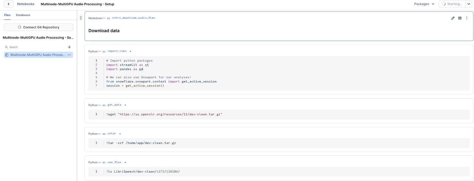Click the Download data heading
The height and width of the screenshot is (181, 474).
click(x=104, y=31)
